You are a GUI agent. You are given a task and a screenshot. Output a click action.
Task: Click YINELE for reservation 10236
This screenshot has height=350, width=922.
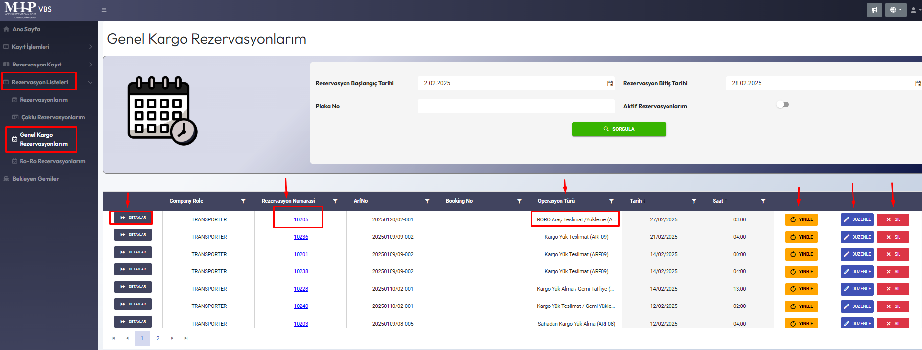tap(801, 237)
